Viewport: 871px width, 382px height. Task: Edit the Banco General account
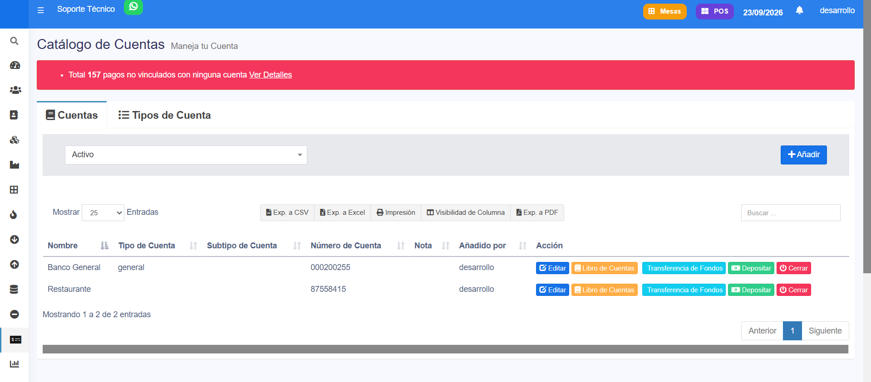tap(552, 268)
